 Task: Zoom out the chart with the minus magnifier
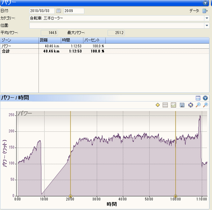click(x=198, y=105)
